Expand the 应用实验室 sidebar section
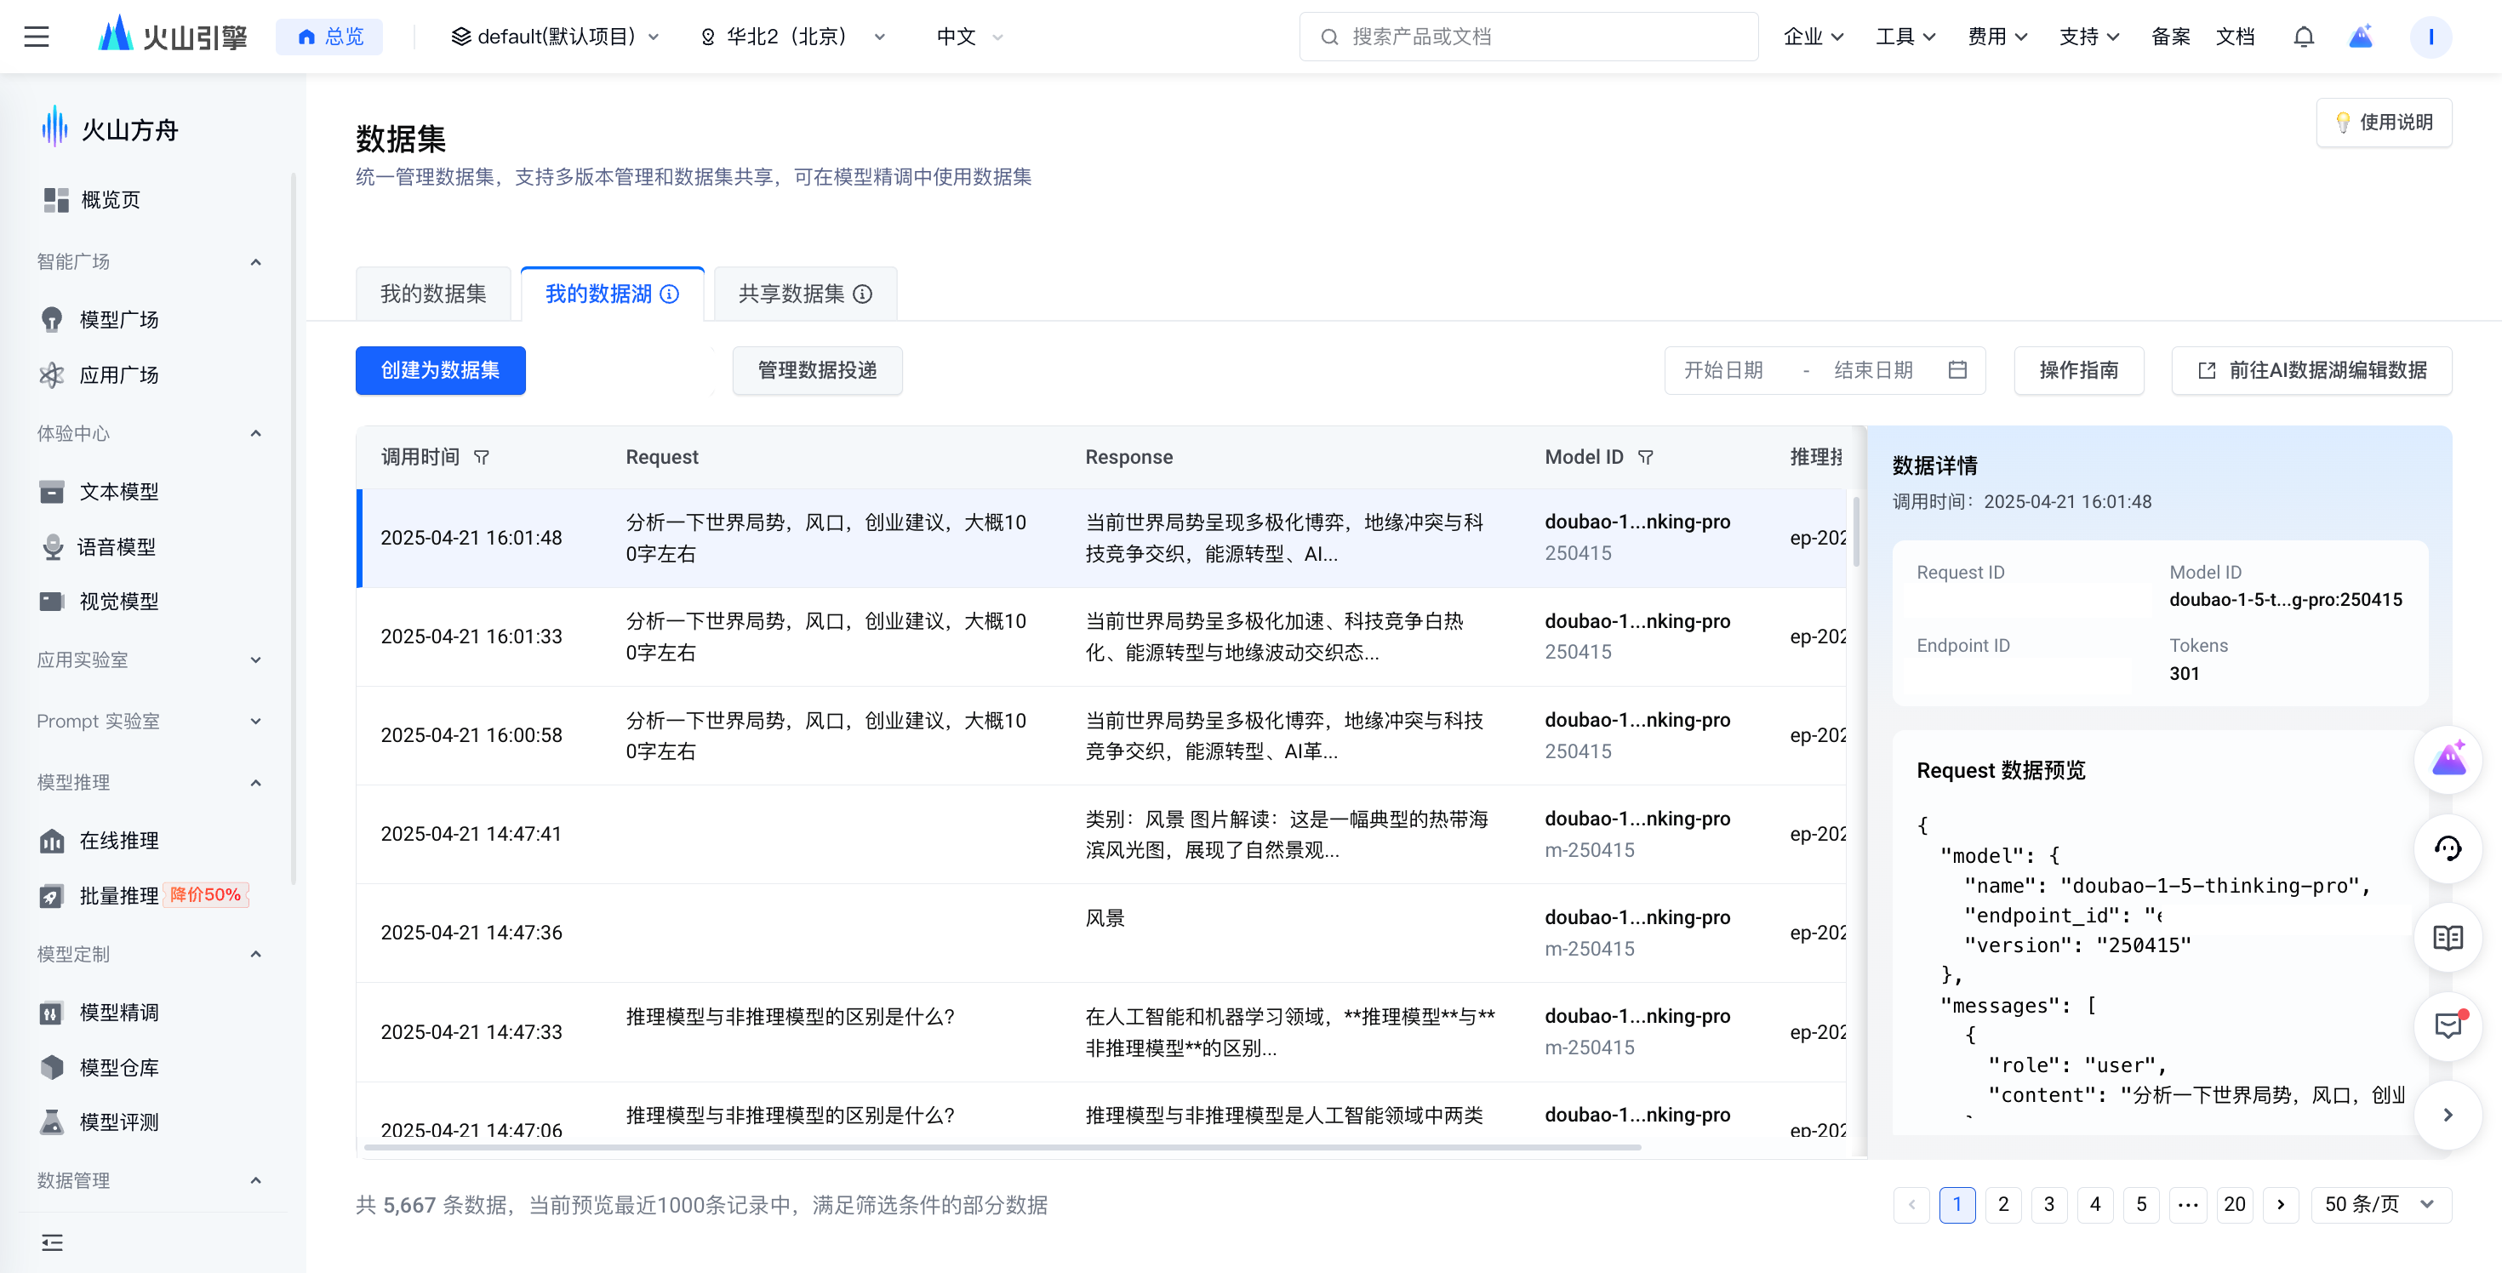2502x1273 pixels. coord(255,660)
